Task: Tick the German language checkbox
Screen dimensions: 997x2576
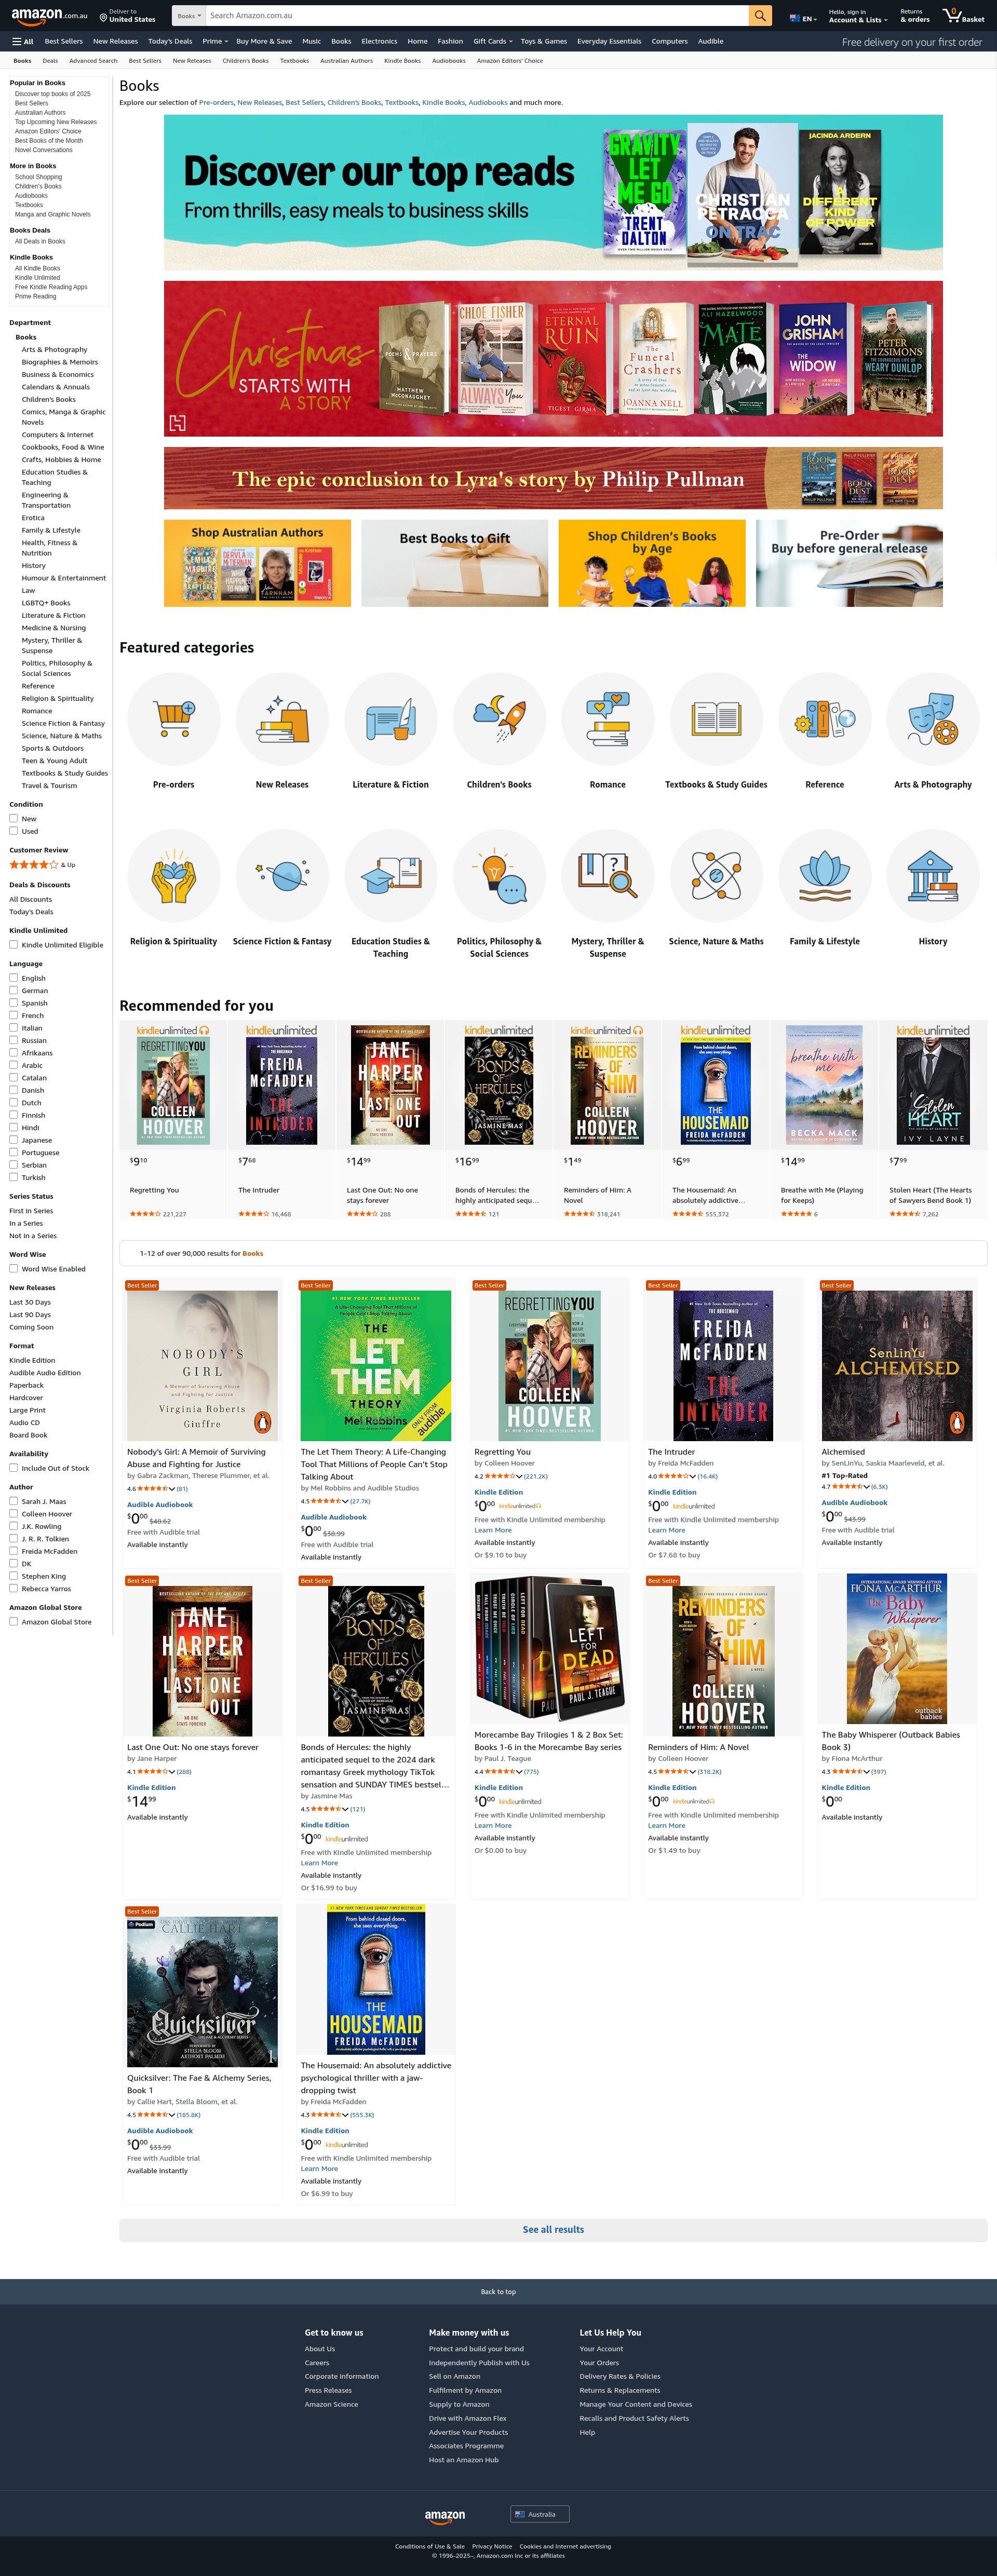Action: pyautogui.click(x=14, y=990)
